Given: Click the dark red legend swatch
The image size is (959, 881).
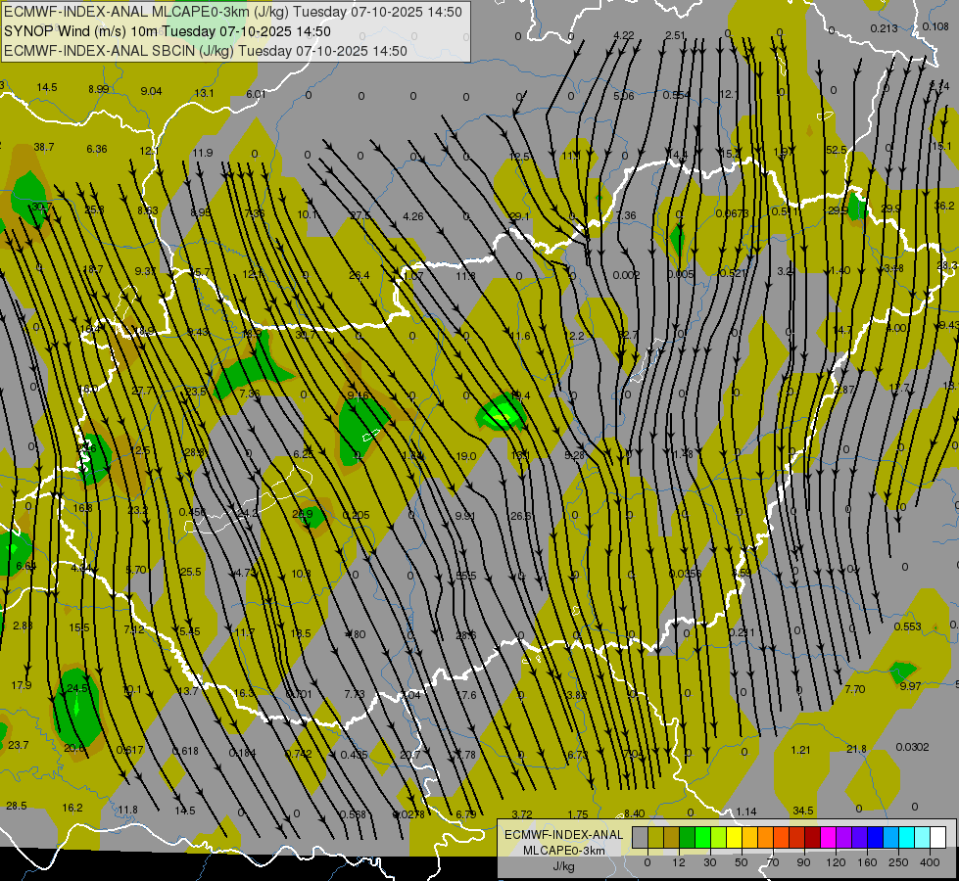Looking at the screenshot, I should (812, 838).
